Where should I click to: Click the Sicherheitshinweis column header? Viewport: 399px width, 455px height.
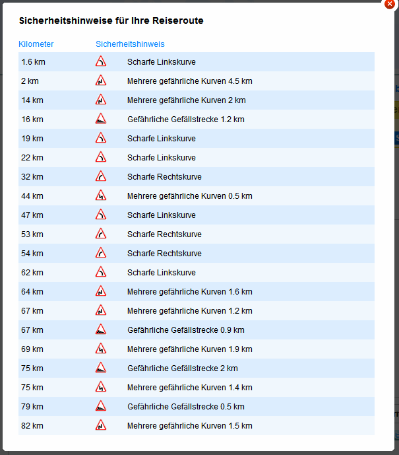[130, 44]
